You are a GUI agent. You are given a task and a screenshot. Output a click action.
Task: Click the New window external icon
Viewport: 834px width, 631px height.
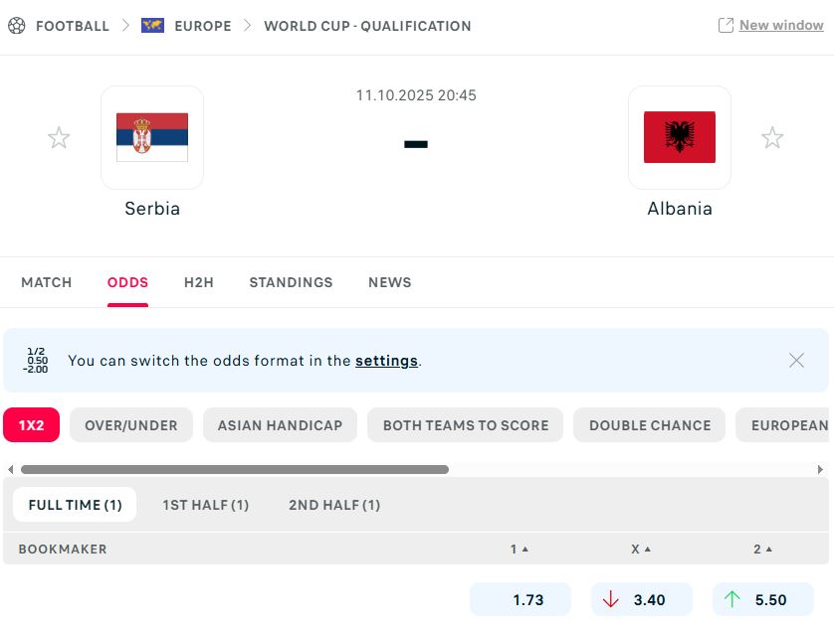[726, 26]
